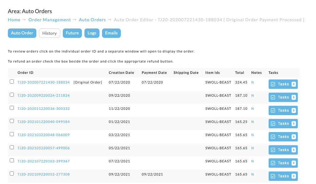316x184 pixels.
Task: Click the Area: Auto Orders heading
Action: pyautogui.click(x=30, y=11)
